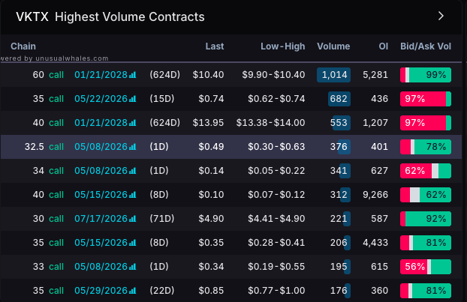Click the VKTX Highest Volume Contracts title
The height and width of the screenshot is (302, 467).
110,17
